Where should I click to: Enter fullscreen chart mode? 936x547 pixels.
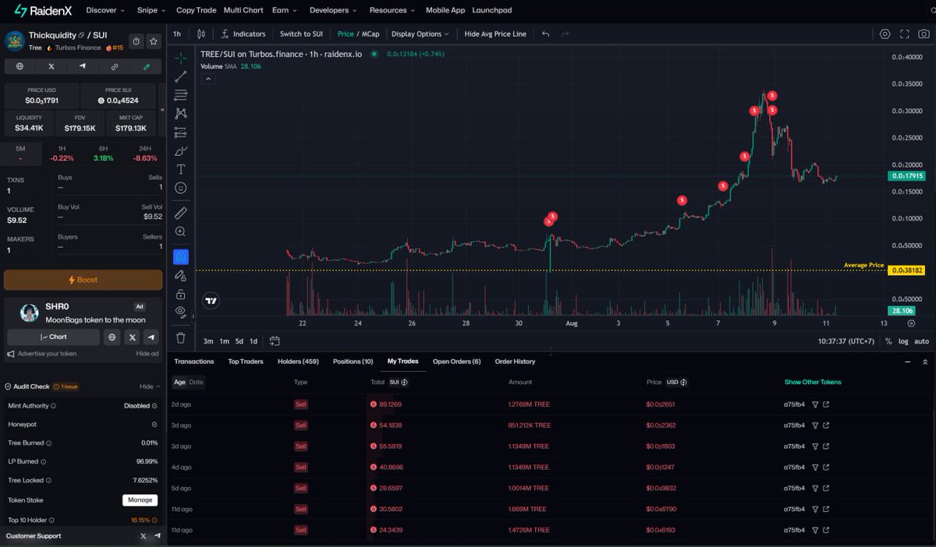coord(905,34)
